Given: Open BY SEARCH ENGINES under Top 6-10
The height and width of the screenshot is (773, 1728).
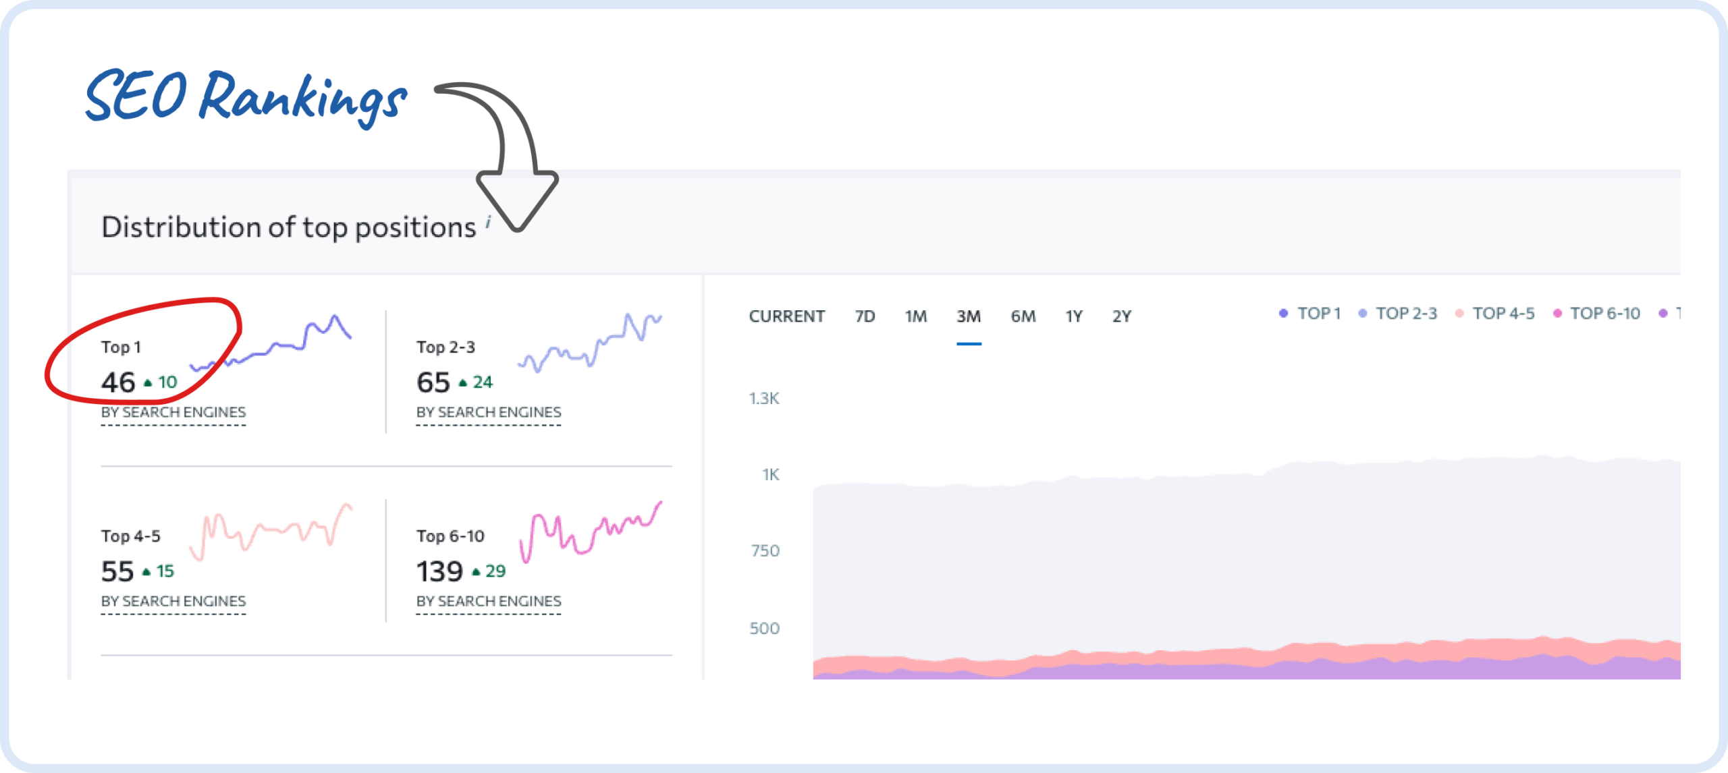Looking at the screenshot, I should pyautogui.click(x=489, y=601).
